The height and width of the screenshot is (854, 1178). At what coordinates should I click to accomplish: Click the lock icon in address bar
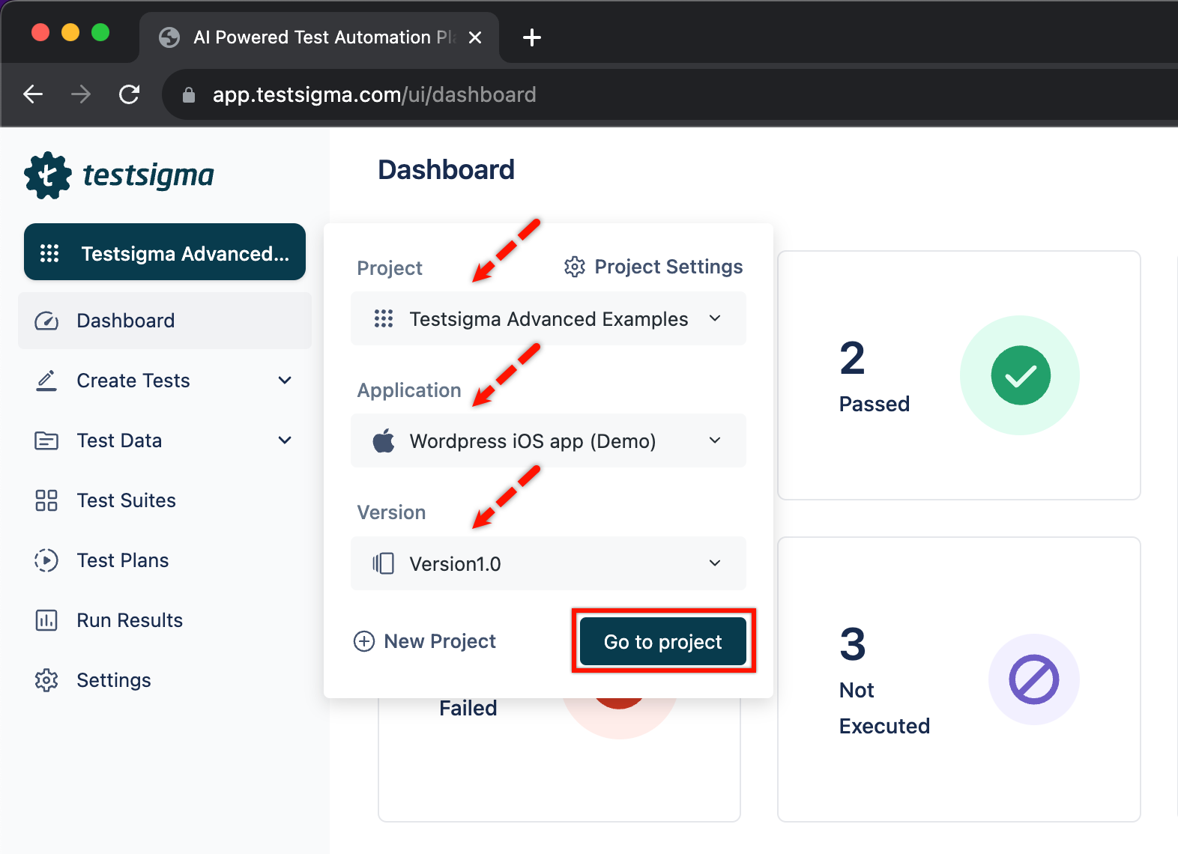click(x=189, y=95)
